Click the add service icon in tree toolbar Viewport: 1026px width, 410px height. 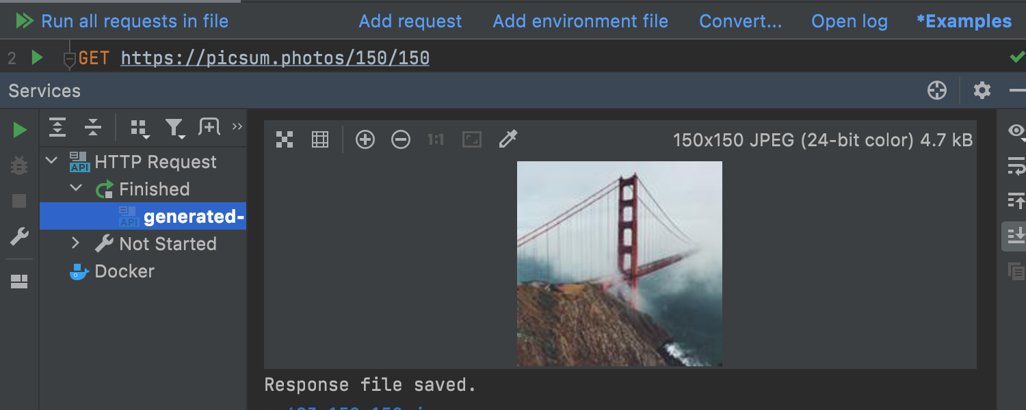point(209,127)
